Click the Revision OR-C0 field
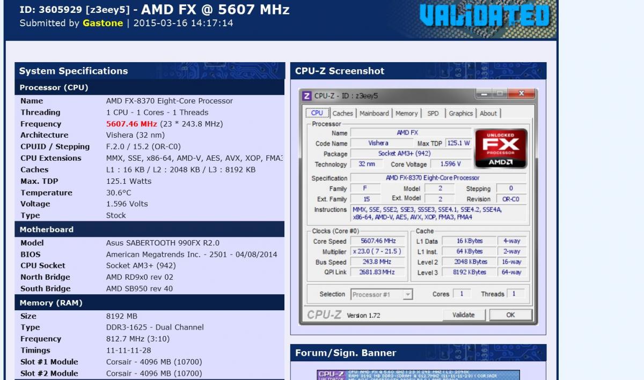 point(510,199)
